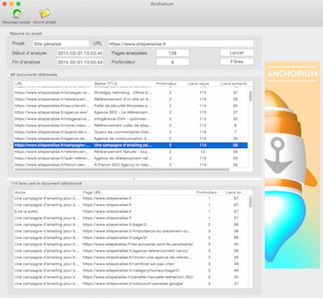The width and height of the screenshot is (323, 298).
Task: Select the link row choisir-une-agence-de-referen
Action: (x=131, y=258)
